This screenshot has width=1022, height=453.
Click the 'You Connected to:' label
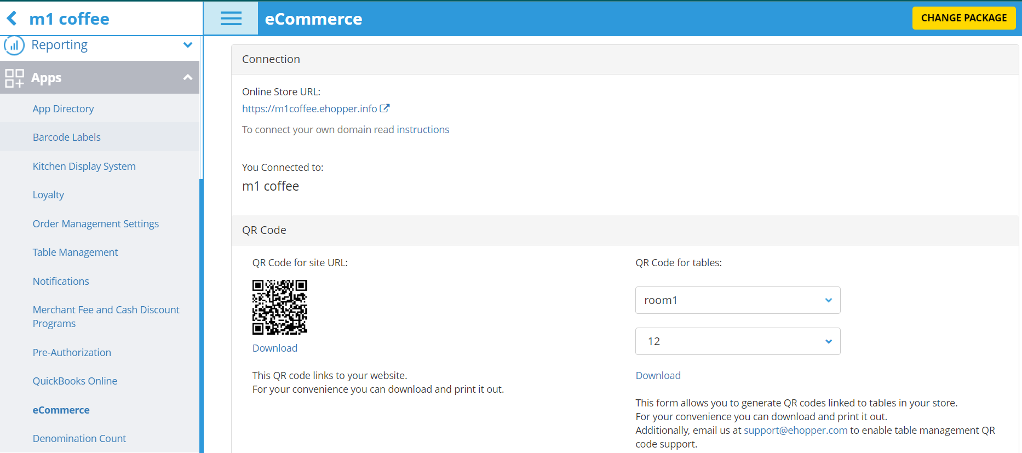pos(283,167)
